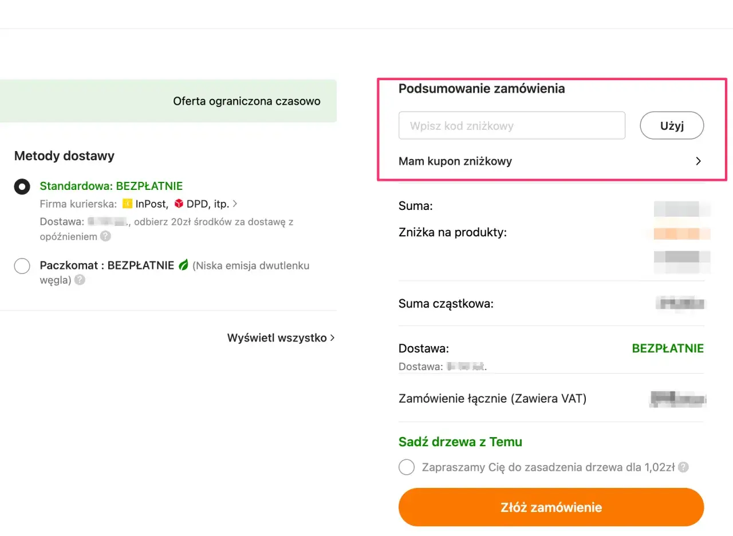Click the green BEZPŁATNIE delivery value
Image resolution: width=733 pixels, height=536 pixels.
click(668, 348)
